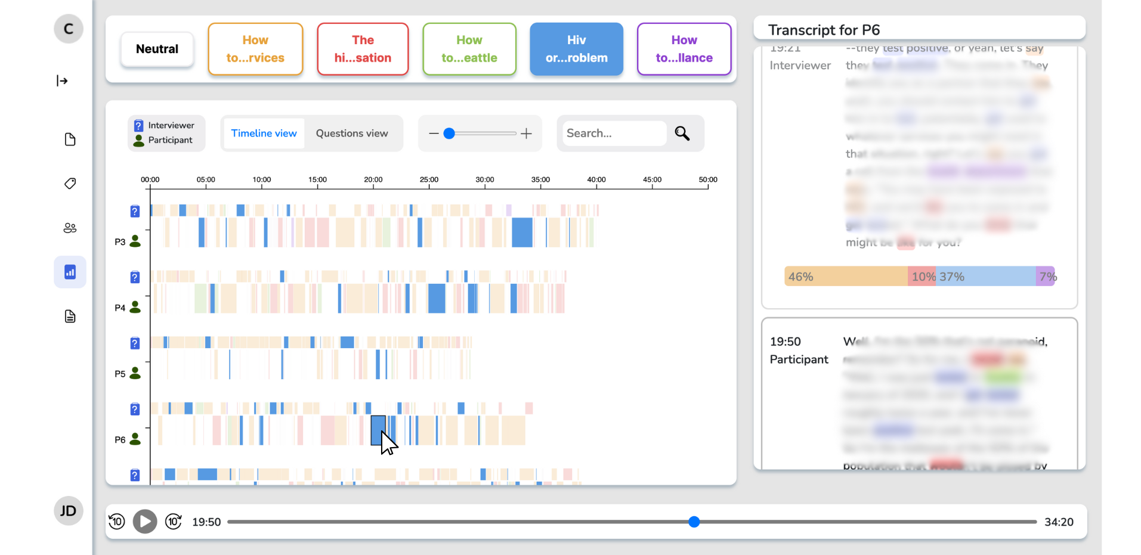This screenshot has height=555, width=1141.
Task: Adjust the timeline zoom slider handle
Action: [449, 134]
